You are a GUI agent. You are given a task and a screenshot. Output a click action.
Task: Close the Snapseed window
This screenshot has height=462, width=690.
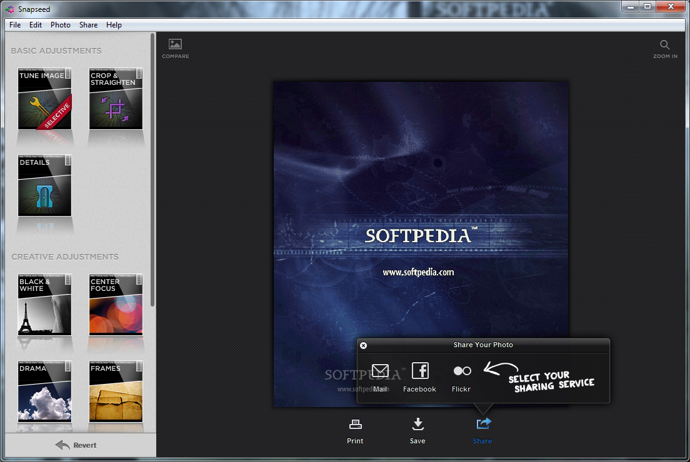[x=671, y=6]
